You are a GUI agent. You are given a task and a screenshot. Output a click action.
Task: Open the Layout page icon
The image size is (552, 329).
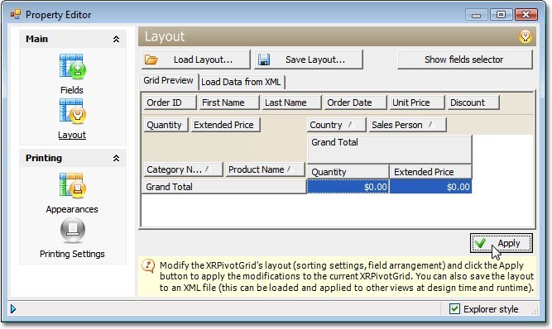coord(73,111)
